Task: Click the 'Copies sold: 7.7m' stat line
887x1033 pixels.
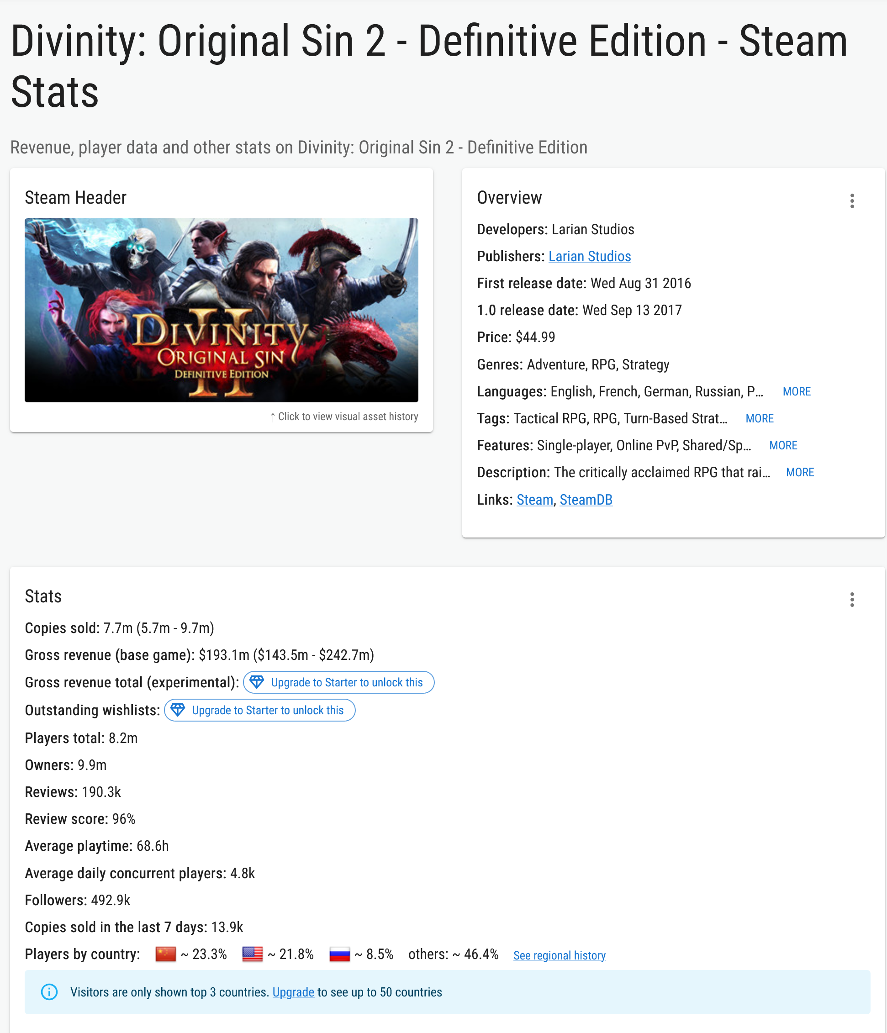Action: (120, 627)
